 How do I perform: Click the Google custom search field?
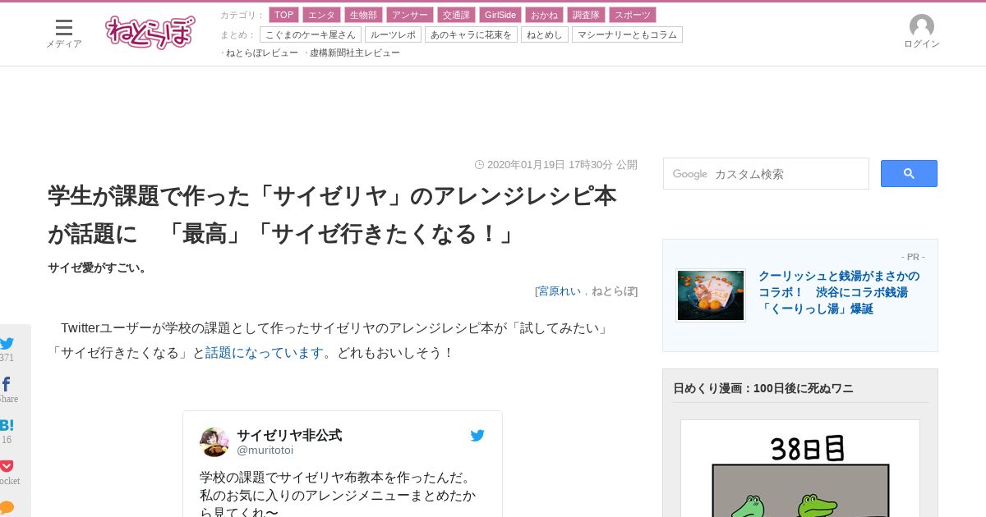click(x=766, y=174)
